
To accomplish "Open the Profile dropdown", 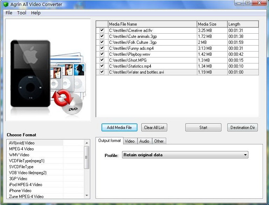I will click(x=185, y=155).
